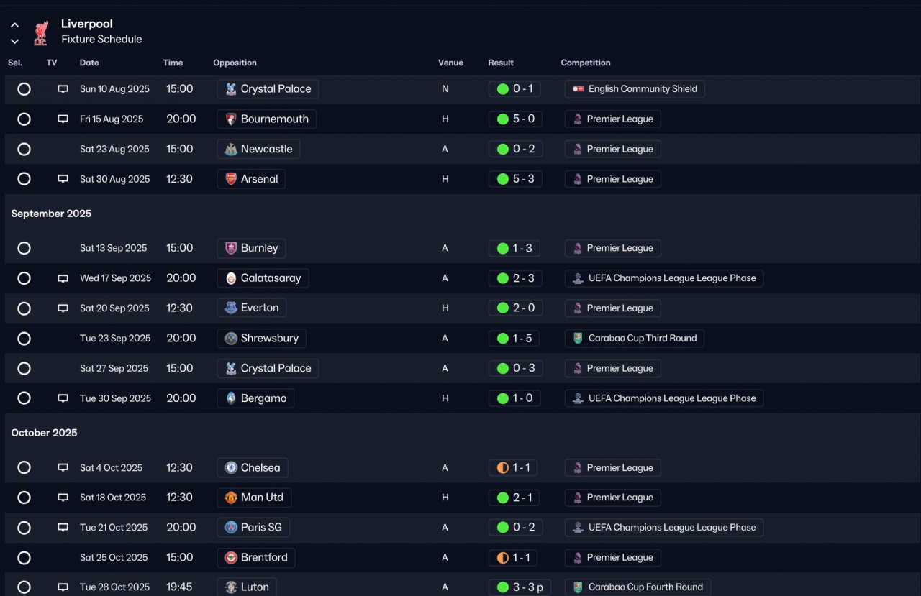
Task: Click the TV icon in the Paris SG row
Action: coord(63,528)
